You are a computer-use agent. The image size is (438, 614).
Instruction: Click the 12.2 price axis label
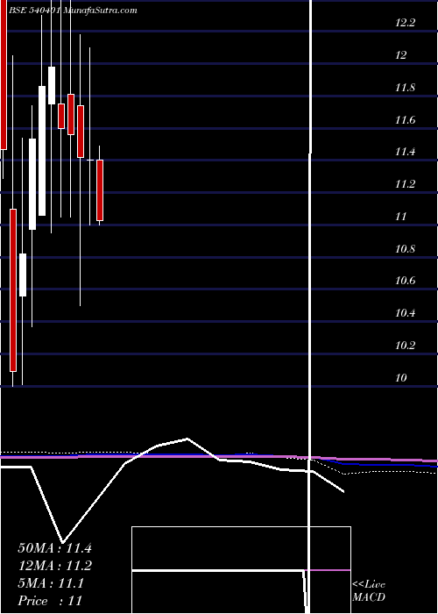405,23
